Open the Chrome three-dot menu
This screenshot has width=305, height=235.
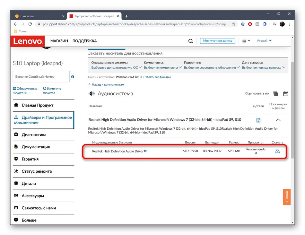(290, 24)
